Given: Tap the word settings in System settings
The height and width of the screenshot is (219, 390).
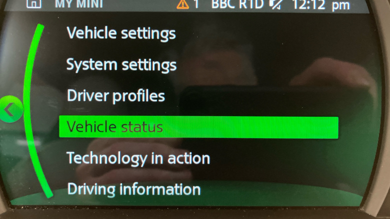Looking at the screenshot, I should click(x=149, y=65).
